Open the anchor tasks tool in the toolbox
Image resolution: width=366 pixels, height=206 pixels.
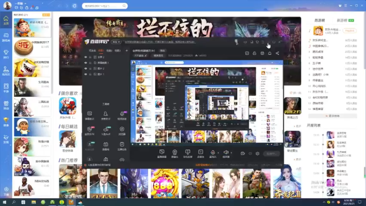click(x=122, y=146)
